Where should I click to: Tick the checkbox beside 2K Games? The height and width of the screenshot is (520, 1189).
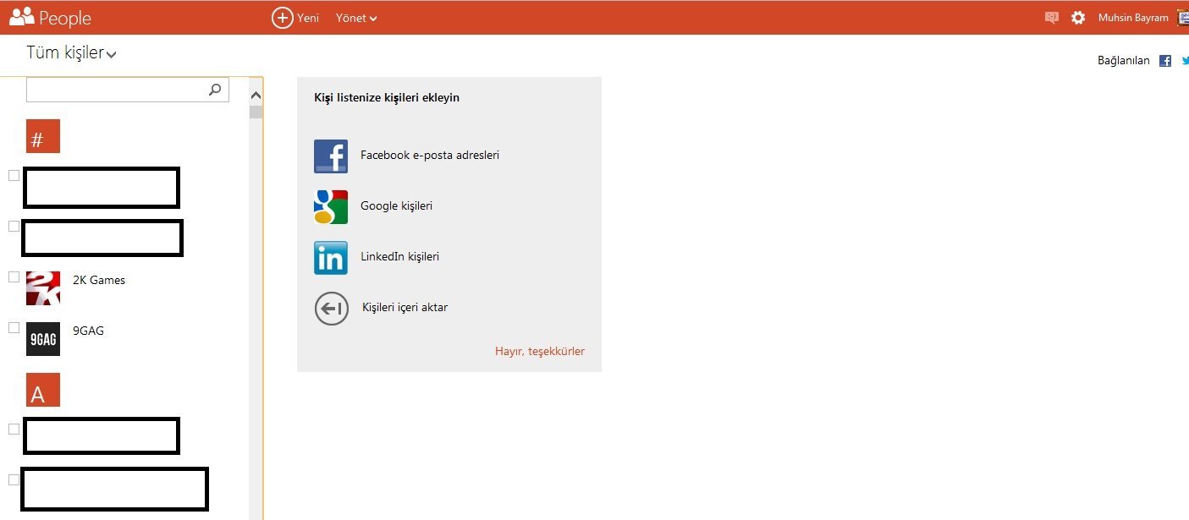click(14, 276)
